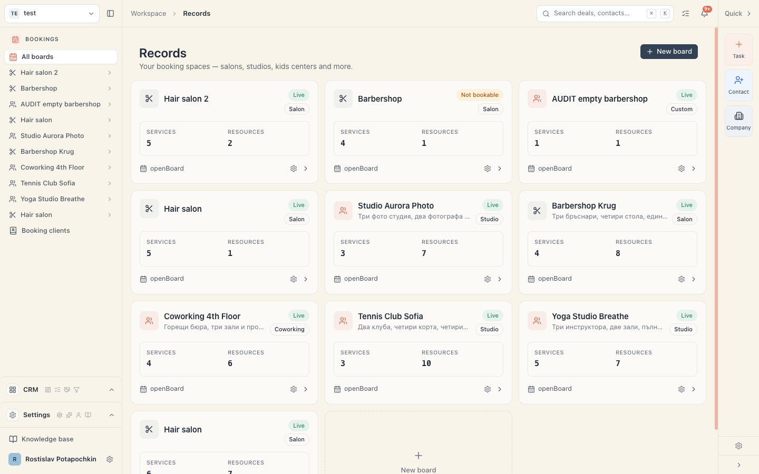This screenshot has height=474, width=759.
Task: Open the CRM section in the sidebar
Action: (x=31, y=390)
